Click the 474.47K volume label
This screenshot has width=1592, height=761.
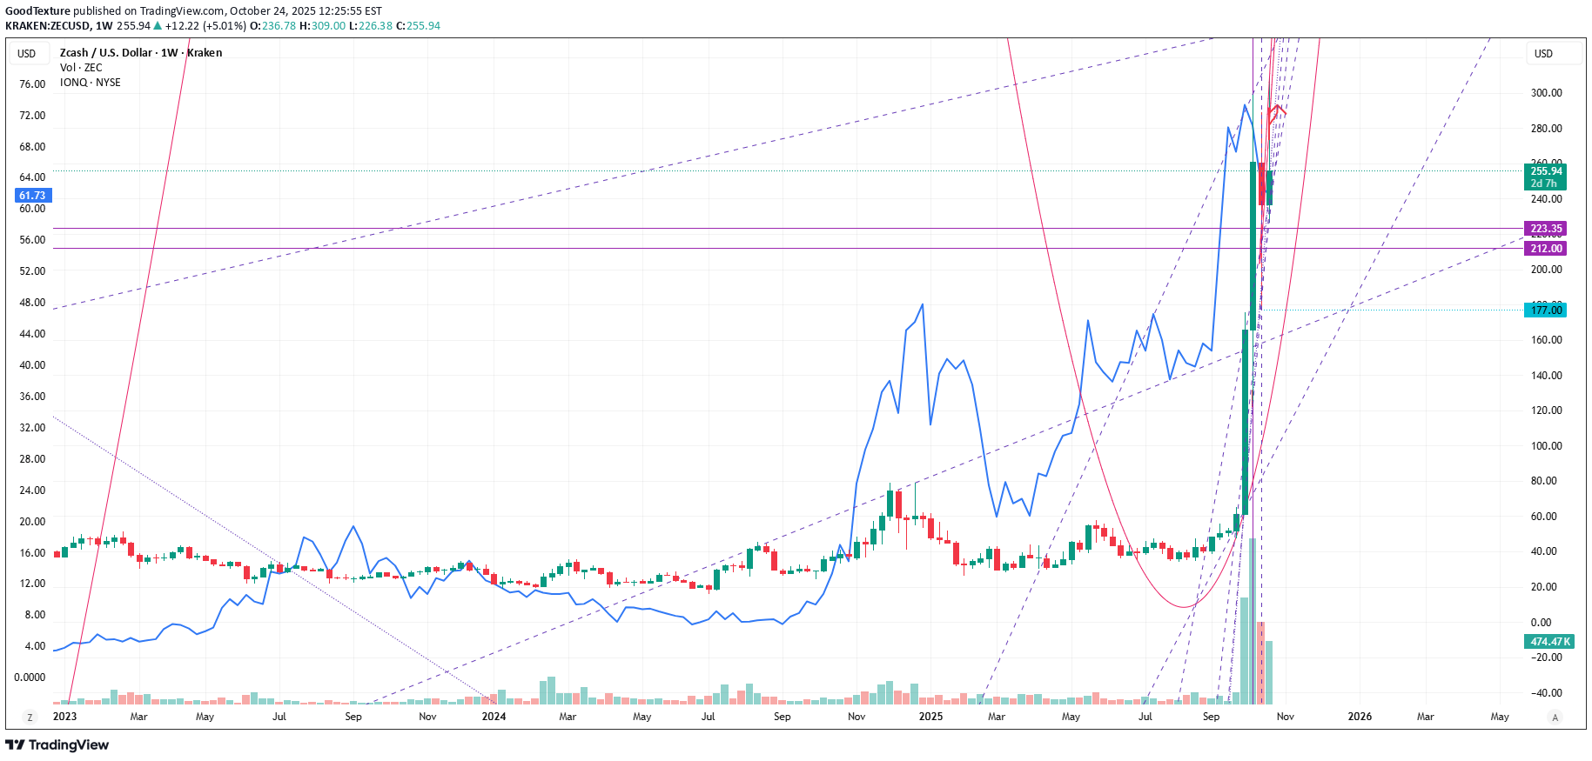[1549, 642]
